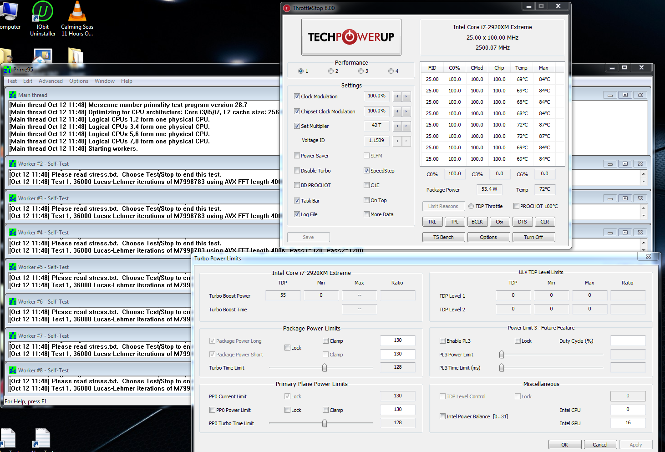Restore the Main thread child window
Viewport: 665px width, 452px height.
625,95
